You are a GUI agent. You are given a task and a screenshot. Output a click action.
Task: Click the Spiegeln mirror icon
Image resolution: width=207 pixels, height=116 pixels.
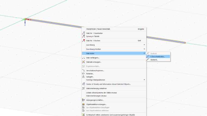click(83, 77)
